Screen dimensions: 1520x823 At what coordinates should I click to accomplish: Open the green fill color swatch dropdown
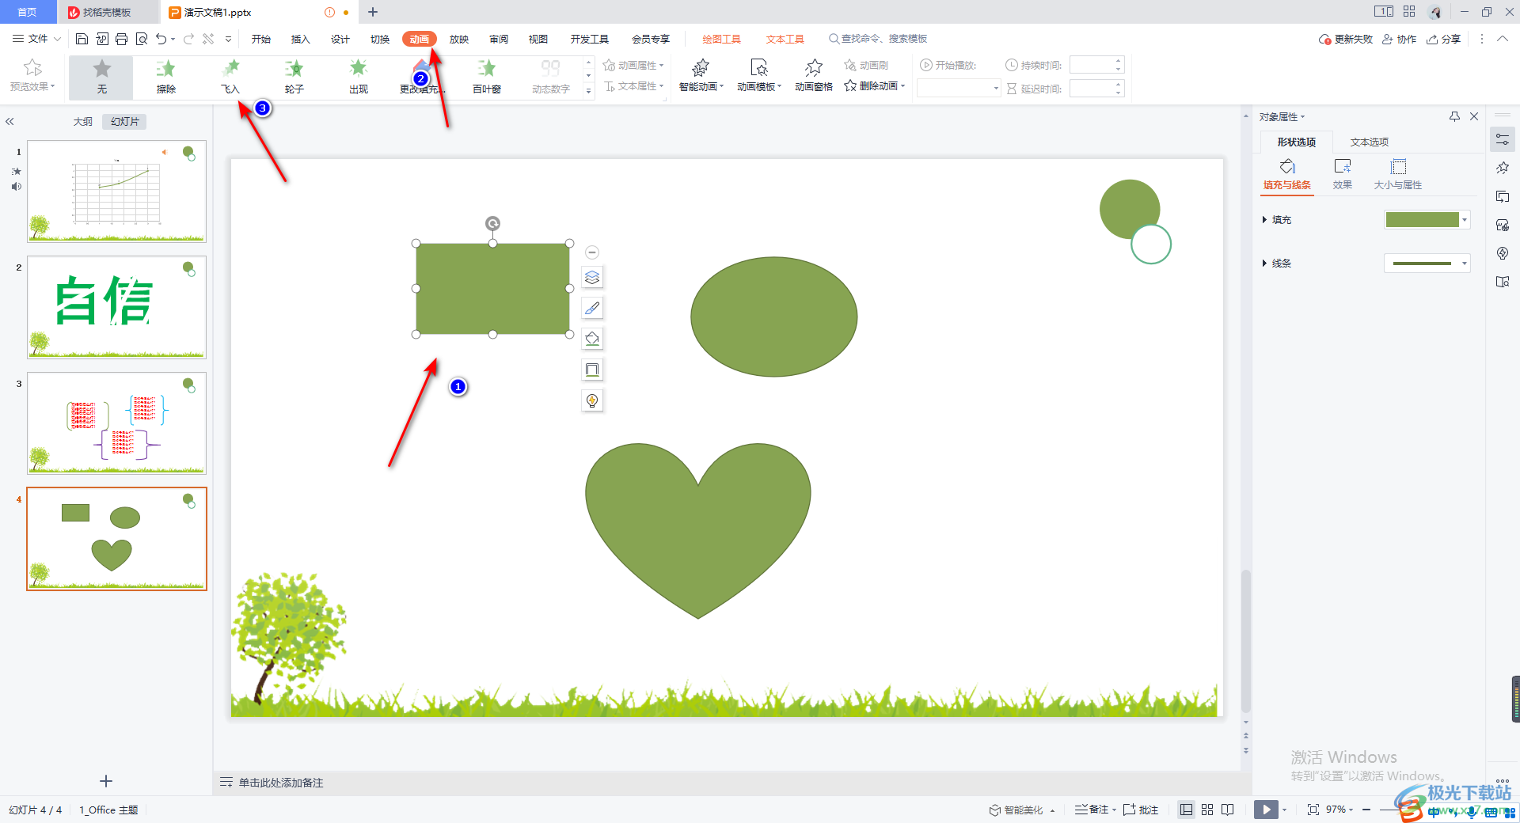1465,220
